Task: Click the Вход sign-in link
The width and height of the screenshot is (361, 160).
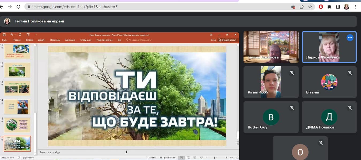Action: [x=213, y=40]
